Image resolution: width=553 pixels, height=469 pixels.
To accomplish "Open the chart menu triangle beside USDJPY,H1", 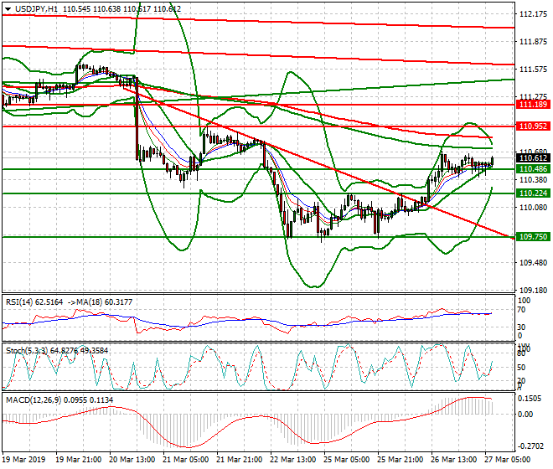I will (x=8, y=9).
